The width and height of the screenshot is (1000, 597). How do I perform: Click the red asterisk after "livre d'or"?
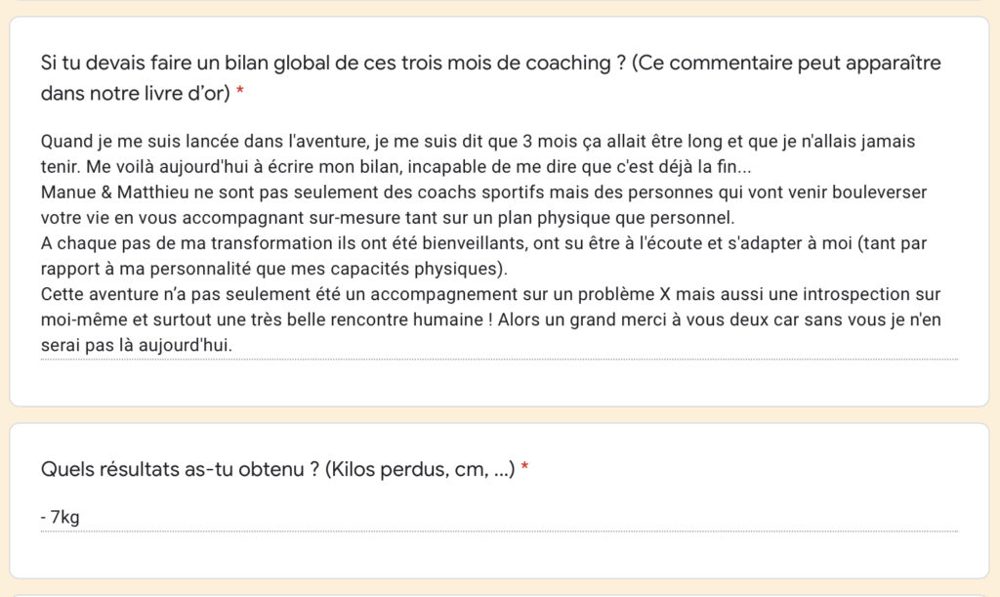pos(240,95)
